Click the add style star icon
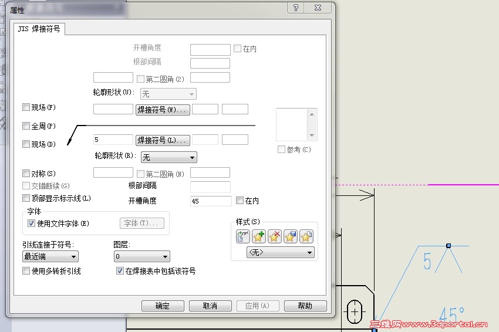 click(x=259, y=236)
